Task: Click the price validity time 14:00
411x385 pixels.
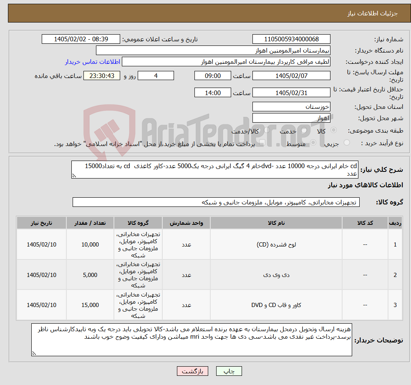Action: [212, 93]
